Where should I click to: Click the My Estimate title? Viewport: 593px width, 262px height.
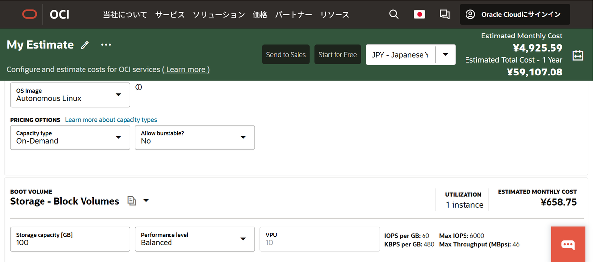[x=40, y=45]
